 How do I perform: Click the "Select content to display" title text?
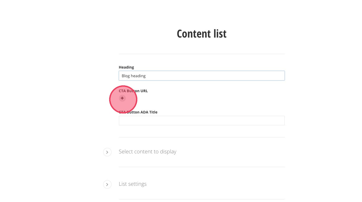147,152
